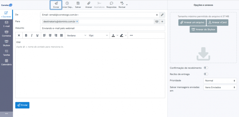Click the plus icon beside Para field

click(x=162, y=21)
